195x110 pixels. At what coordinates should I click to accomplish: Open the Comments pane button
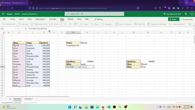pyautogui.click(x=187, y=19)
